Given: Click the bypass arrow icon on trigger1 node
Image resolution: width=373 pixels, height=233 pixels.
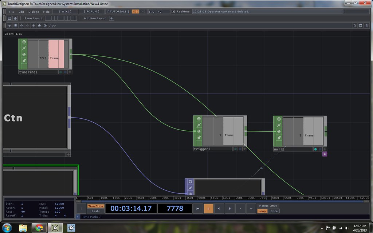Looking at the screenshot, I should click(x=199, y=131).
